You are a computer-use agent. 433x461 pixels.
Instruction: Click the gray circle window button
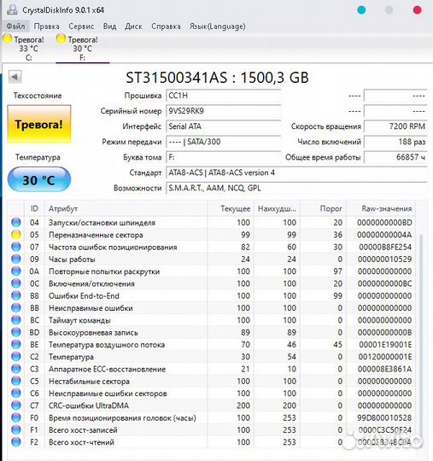click(x=389, y=10)
